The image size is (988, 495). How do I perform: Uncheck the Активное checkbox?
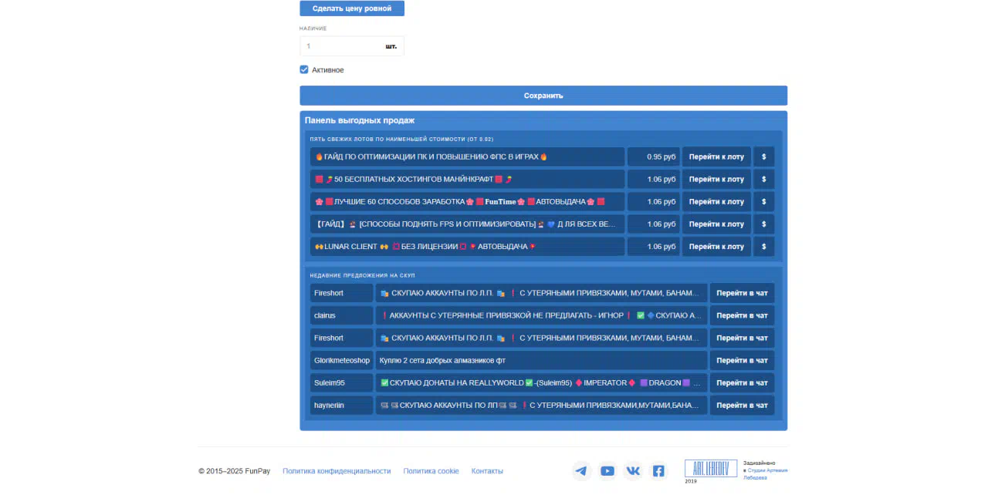pyautogui.click(x=304, y=69)
